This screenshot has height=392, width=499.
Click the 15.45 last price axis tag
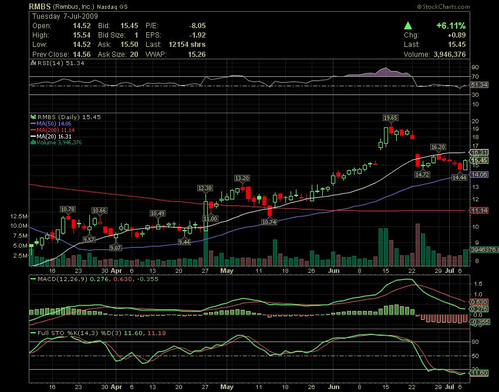click(479, 160)
